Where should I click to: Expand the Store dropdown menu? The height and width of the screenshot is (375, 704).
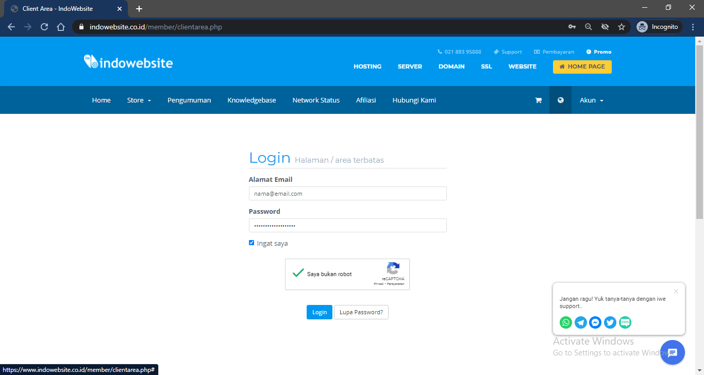click(139, 100)
